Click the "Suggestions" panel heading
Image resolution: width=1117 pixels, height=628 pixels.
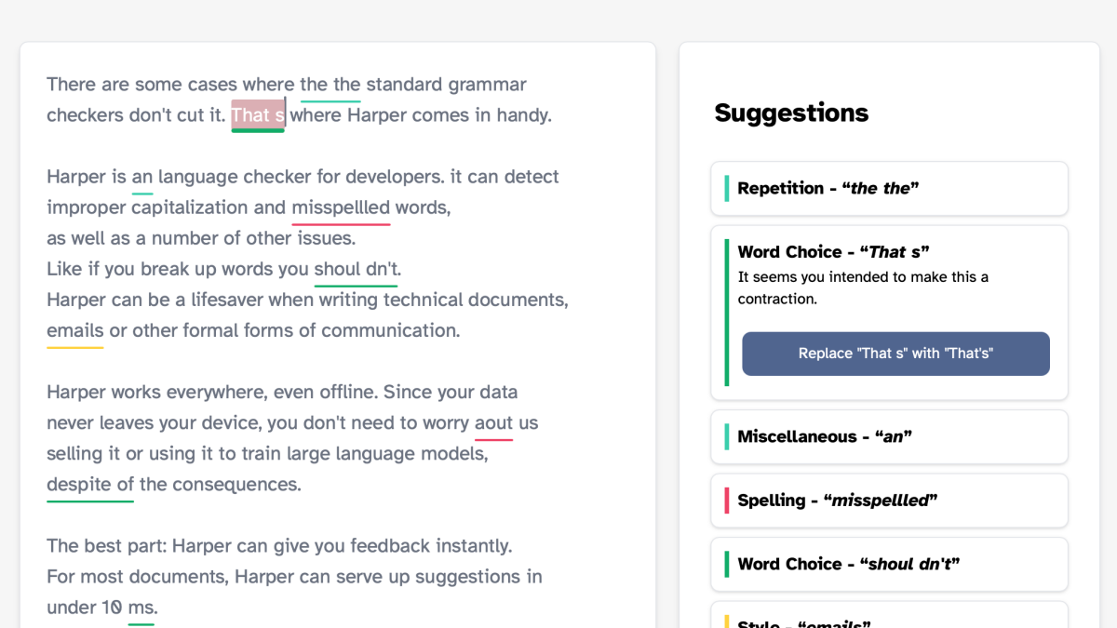click(x=791, y=114)
